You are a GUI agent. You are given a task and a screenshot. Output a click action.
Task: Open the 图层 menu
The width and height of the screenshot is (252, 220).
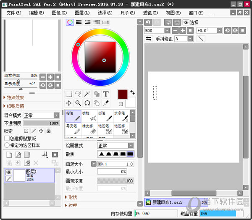point(81,13)
